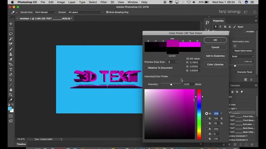Change screen mode icon in toolbar
The image size is (266, 149).
pyautogui.click(x=11, y=121)
